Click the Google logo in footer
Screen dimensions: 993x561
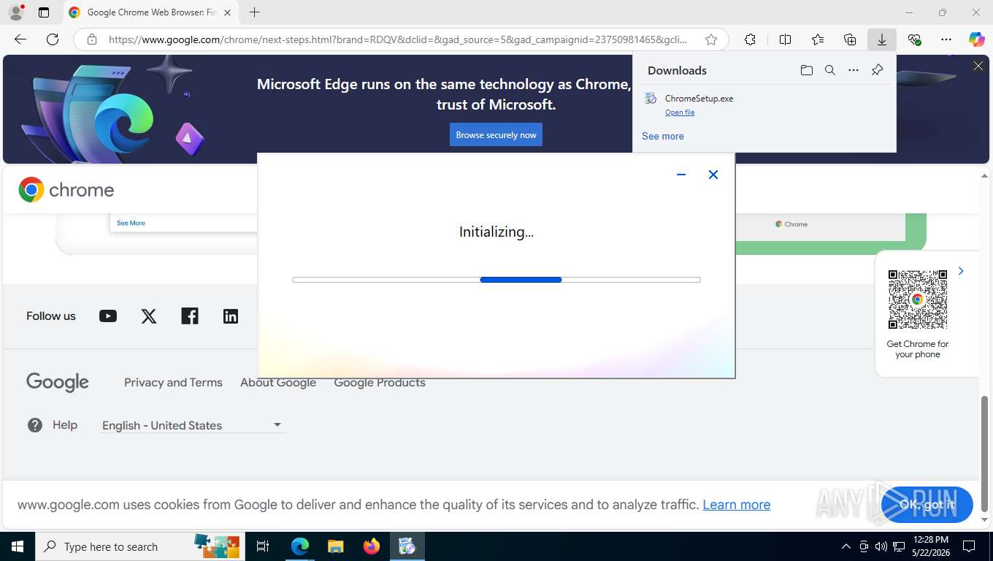pyautogui.click(x=58, y=382)
